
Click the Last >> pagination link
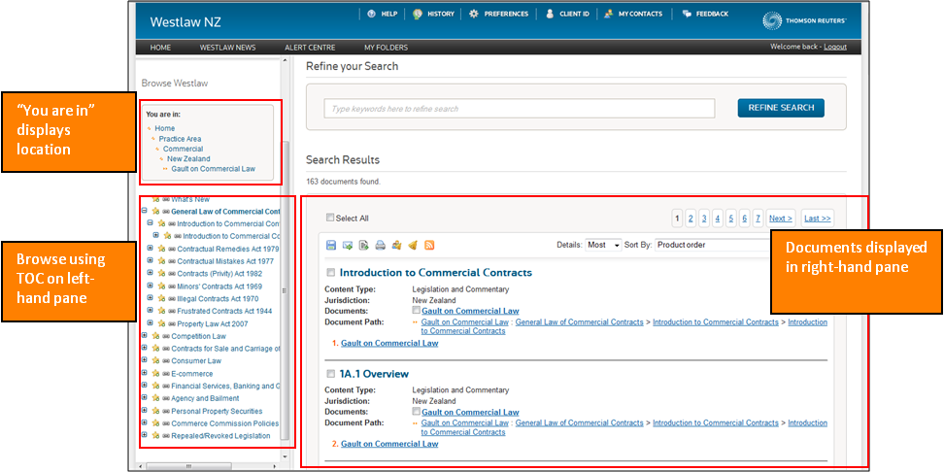coord(817,219)
